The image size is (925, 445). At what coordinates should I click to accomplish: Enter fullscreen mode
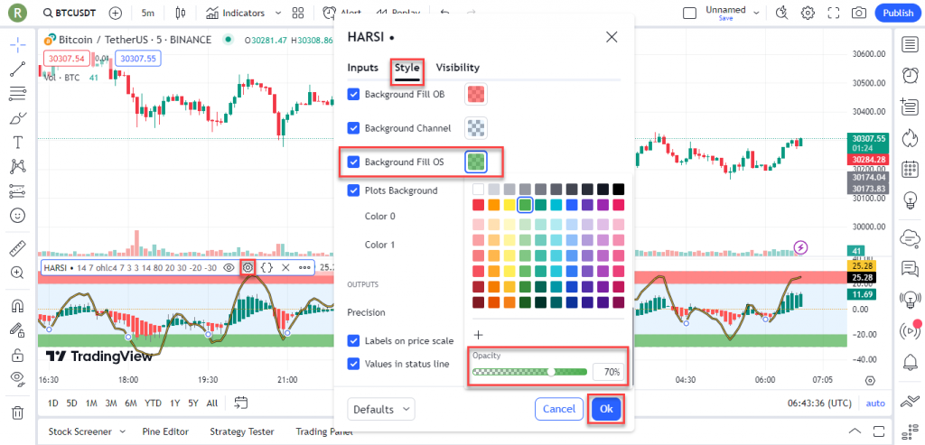tap(834, 13)
